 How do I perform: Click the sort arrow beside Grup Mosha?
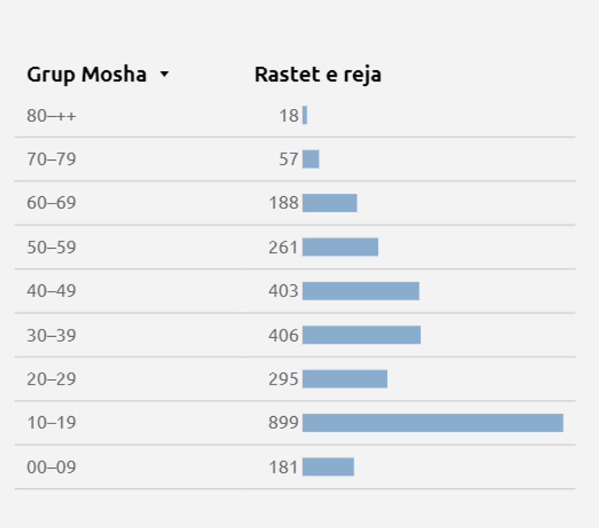click(x=163, y=75)
